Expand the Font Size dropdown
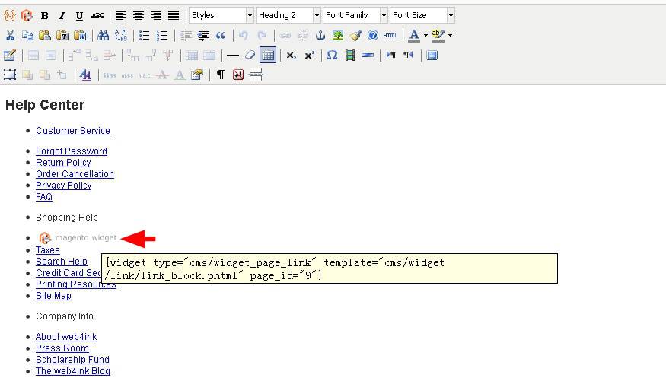The height and width of the screenshot is (378, 666). click(422, 15)
